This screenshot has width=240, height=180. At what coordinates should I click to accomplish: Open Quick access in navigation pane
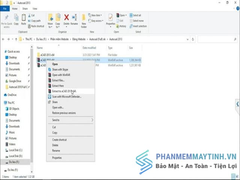(x=12, y=52)
